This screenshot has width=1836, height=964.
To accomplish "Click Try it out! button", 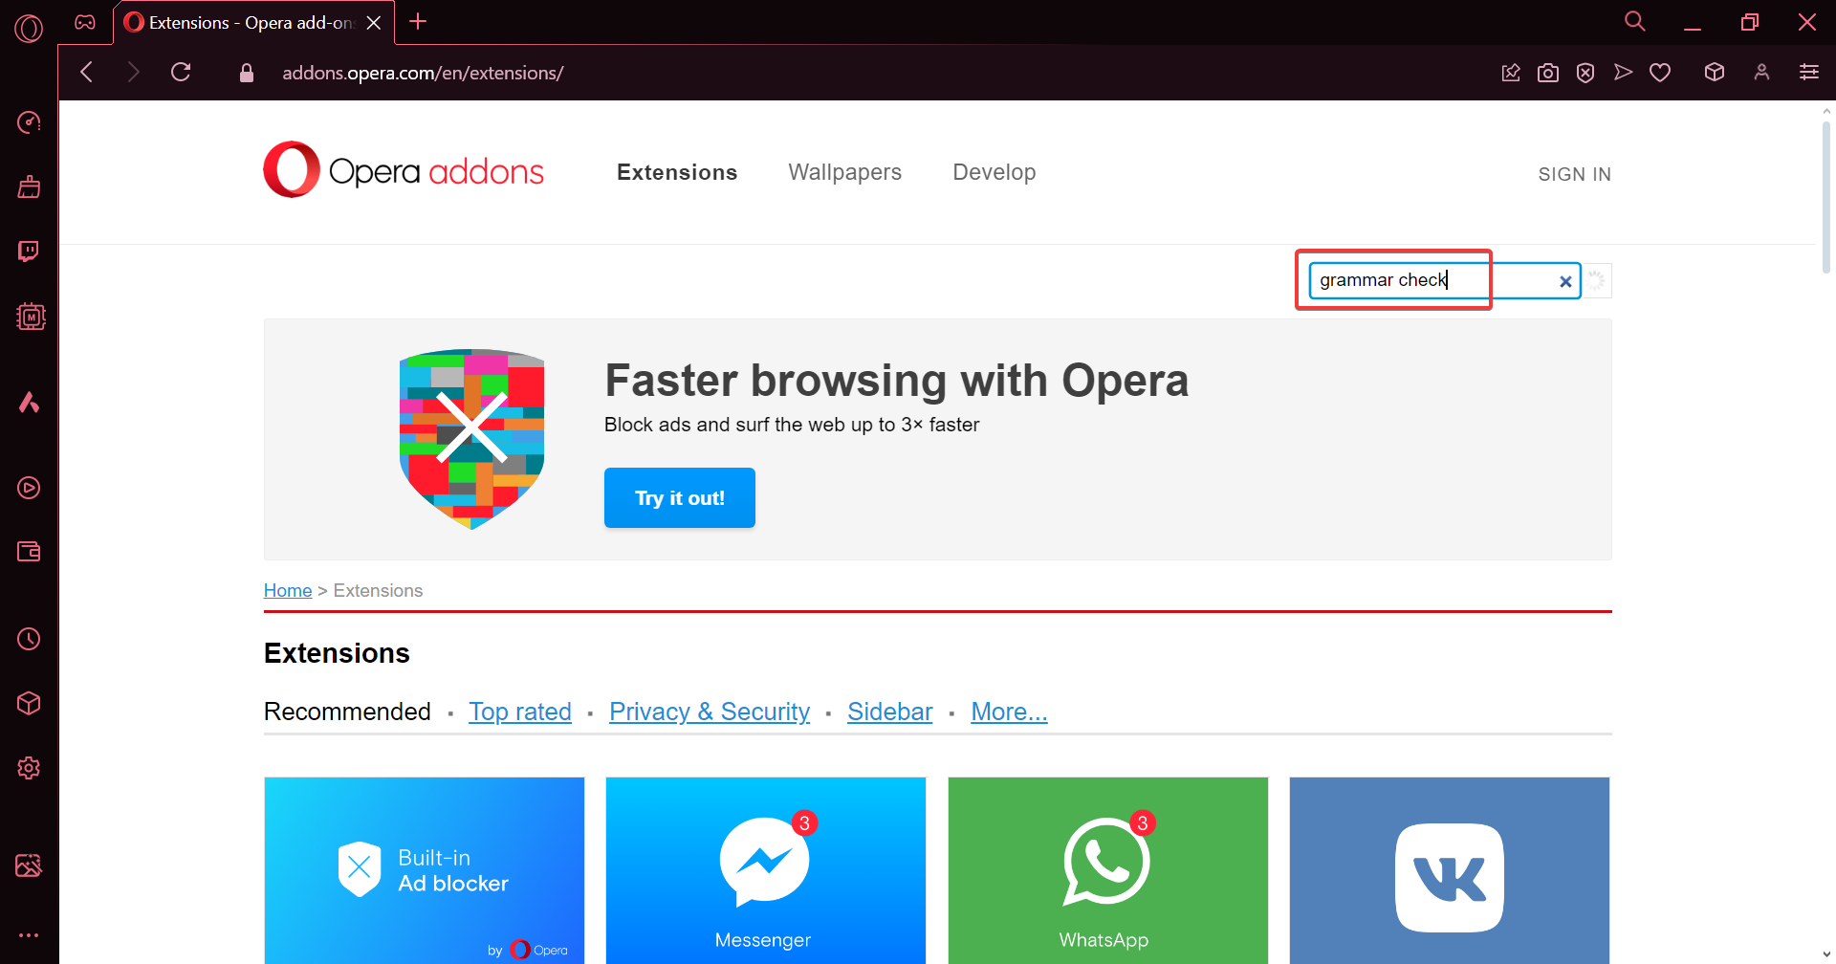I will pos(680,497).
